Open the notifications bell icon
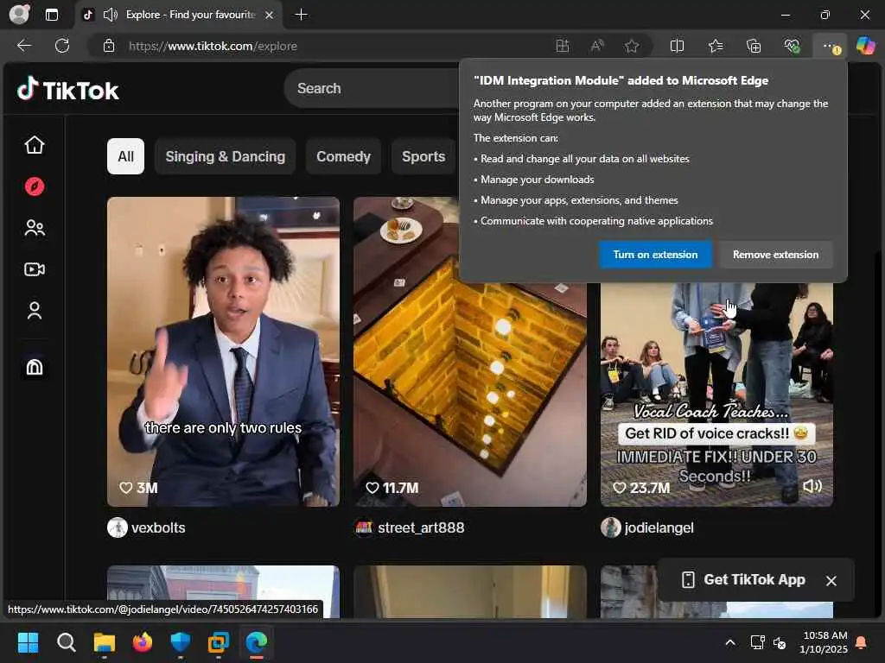The image size is (885, 663). point(861,642)
